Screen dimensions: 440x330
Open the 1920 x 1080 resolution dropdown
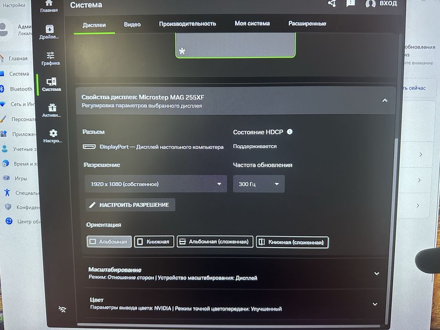(156, 184)
